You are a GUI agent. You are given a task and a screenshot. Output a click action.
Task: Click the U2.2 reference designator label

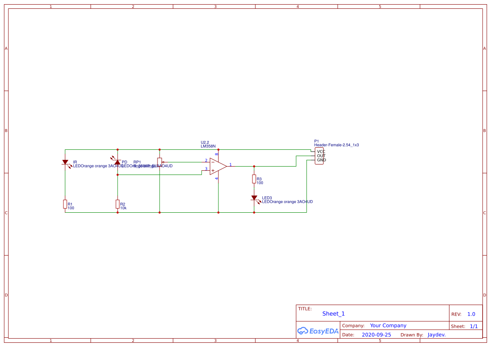(205, 142)
